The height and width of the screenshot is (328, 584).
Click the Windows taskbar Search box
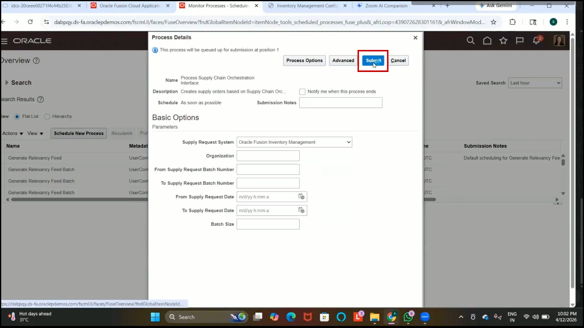coord(207,317)
